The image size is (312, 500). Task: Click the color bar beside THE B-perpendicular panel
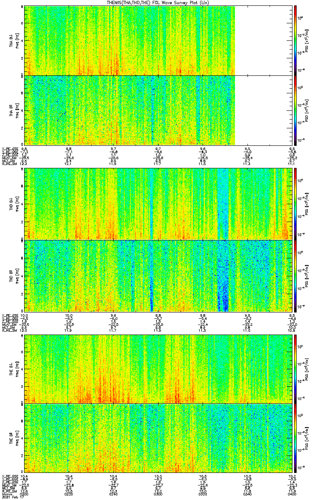pos(295,368)
